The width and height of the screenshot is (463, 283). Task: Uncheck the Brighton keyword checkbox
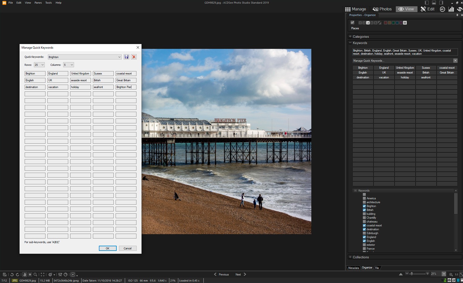[x=364, y=206]
